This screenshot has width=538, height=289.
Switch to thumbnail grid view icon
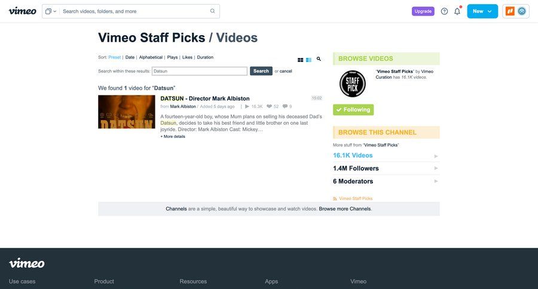300,60
